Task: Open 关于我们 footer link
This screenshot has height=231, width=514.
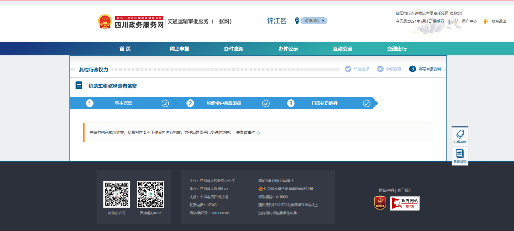Action: coord(405,190)
